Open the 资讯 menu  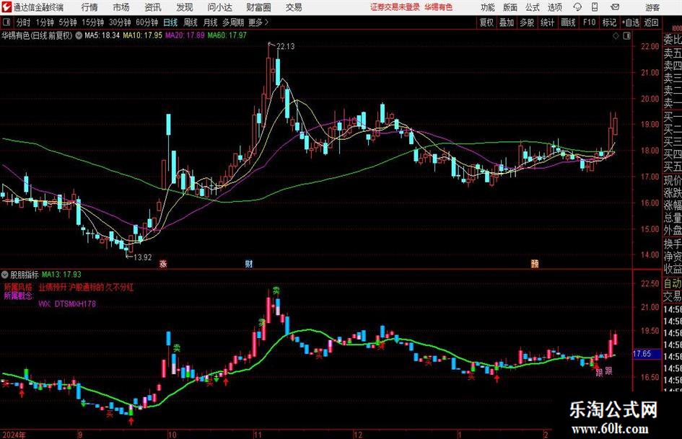(x=153, y=7)
